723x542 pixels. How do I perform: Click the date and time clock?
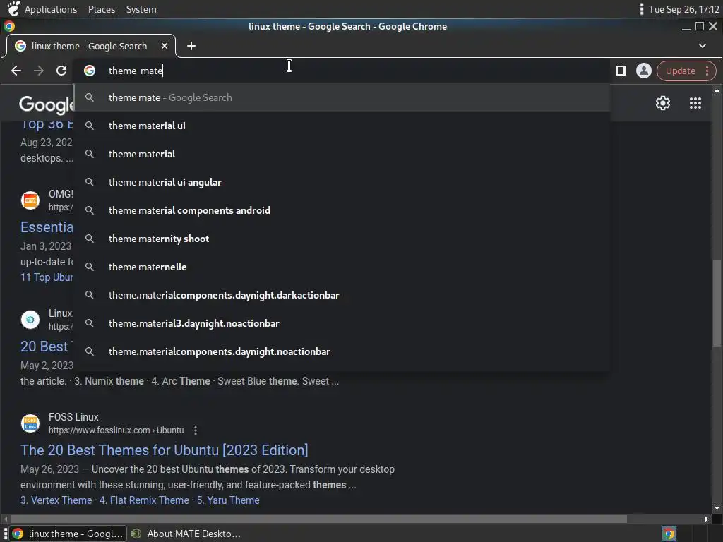[683, 9]
